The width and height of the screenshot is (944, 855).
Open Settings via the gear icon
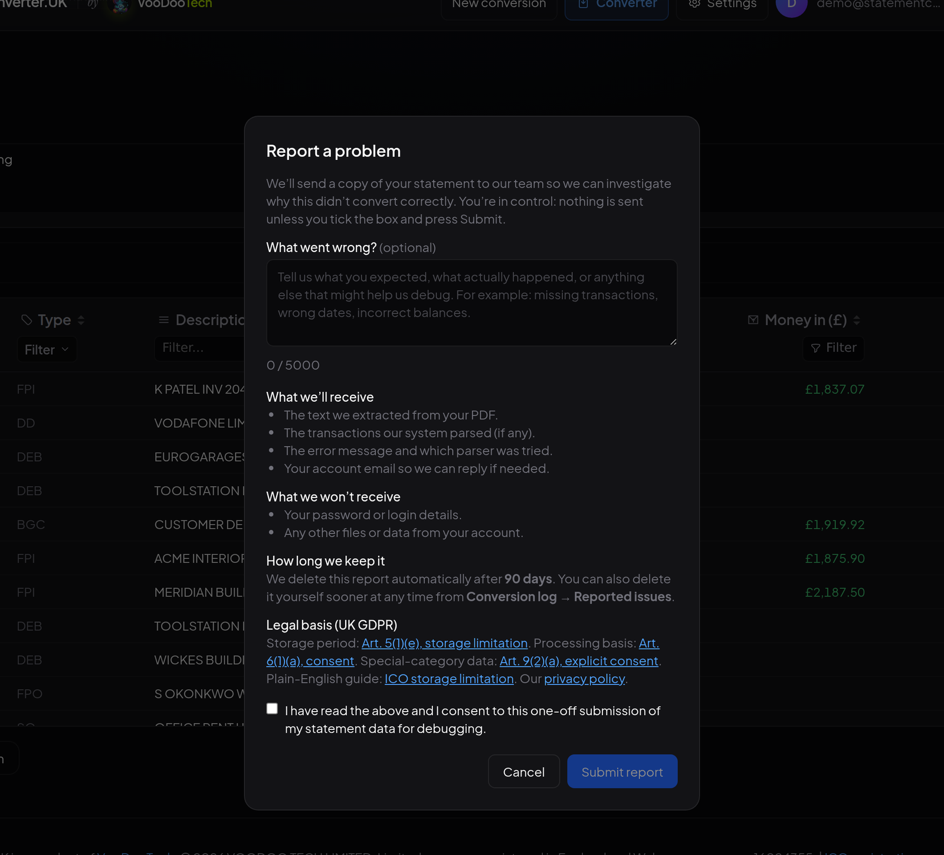[695, 4]
